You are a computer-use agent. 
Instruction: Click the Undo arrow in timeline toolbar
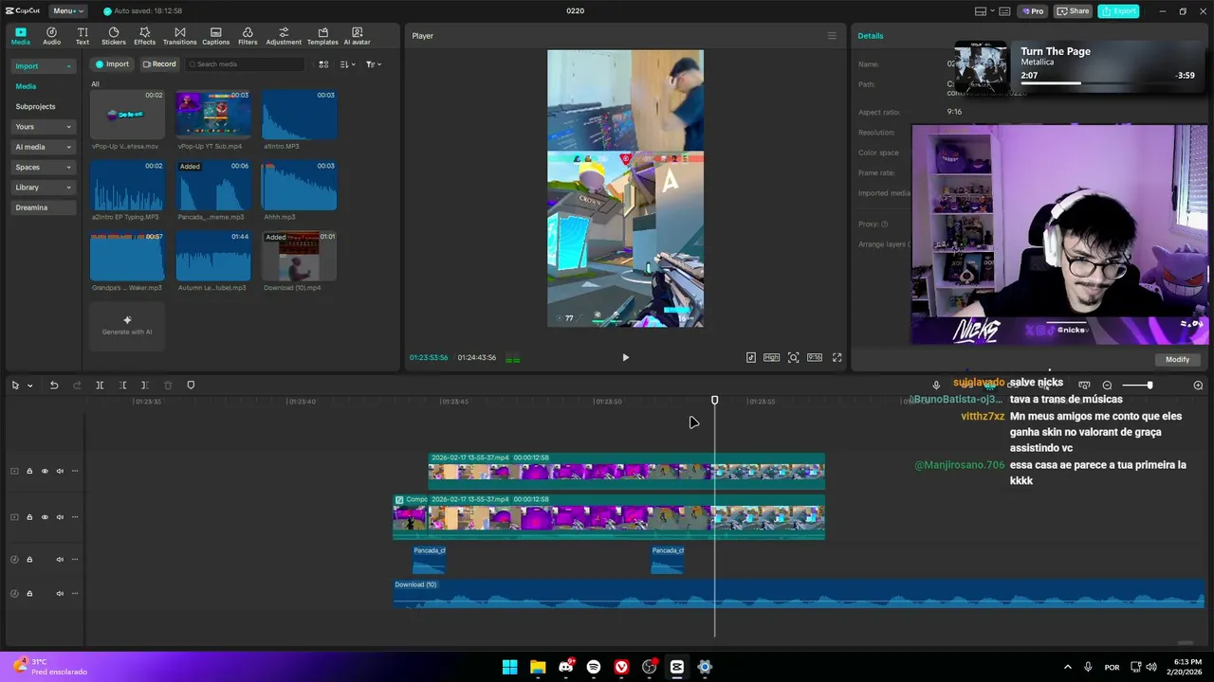54,386
